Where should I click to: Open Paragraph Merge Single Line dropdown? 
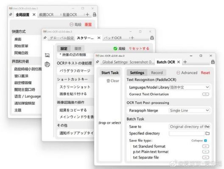pos(190,110)
